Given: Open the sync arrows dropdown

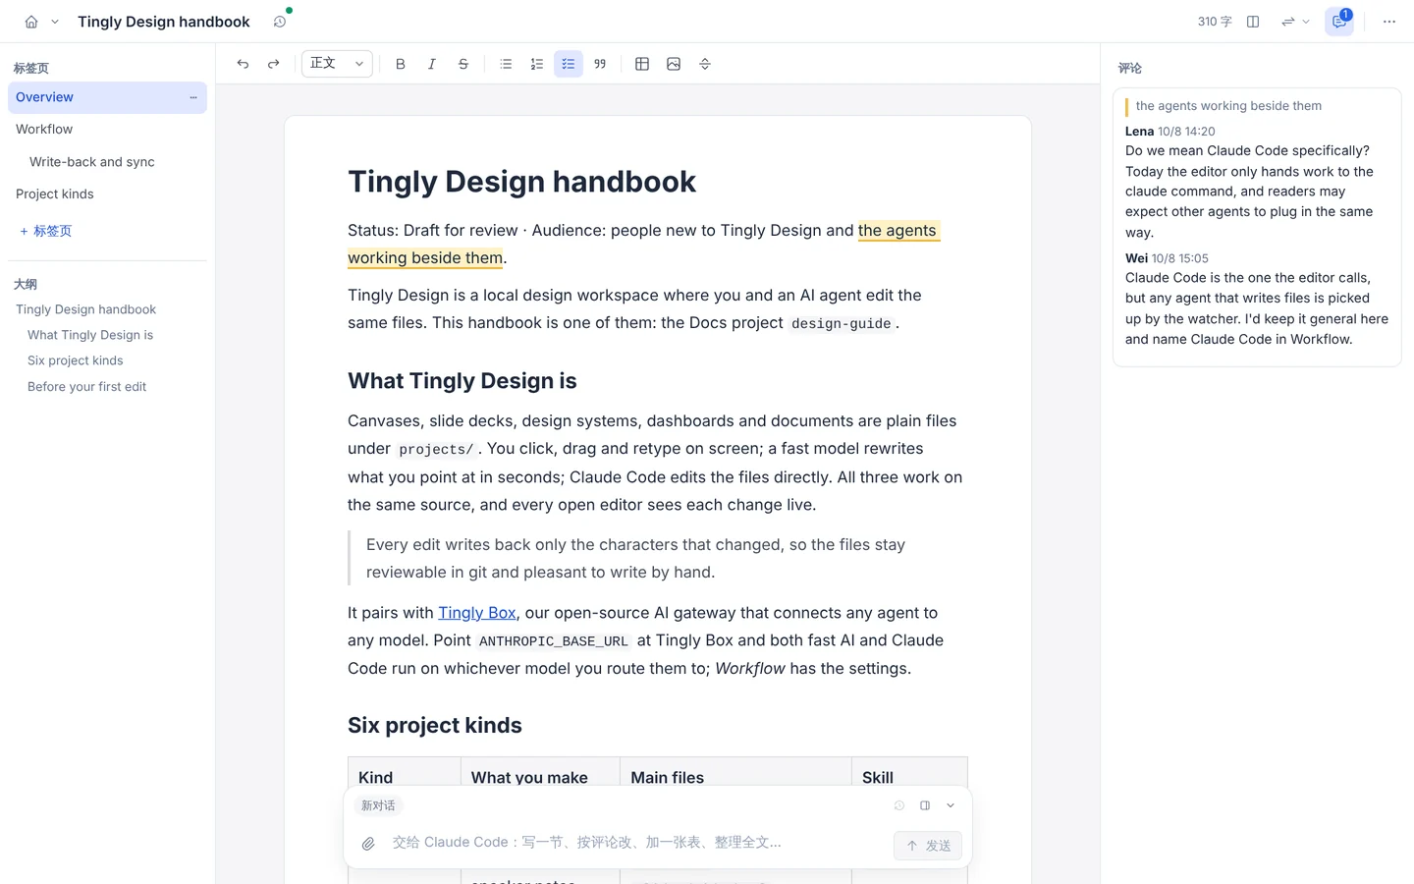Looking at the screenshot, I should pos(1295,22).
